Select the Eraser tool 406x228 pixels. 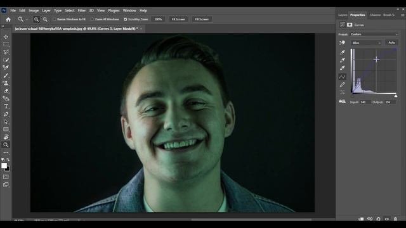pyautogui.click(x=6, y=91)
